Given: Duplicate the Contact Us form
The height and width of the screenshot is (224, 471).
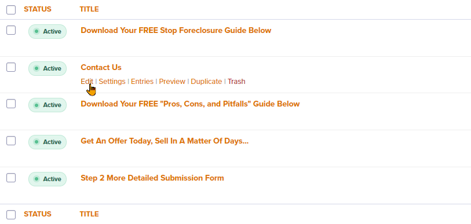Looking at the screenshot, I should point(206,82).
